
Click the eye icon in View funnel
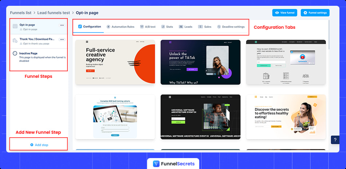tap(277, 13)
